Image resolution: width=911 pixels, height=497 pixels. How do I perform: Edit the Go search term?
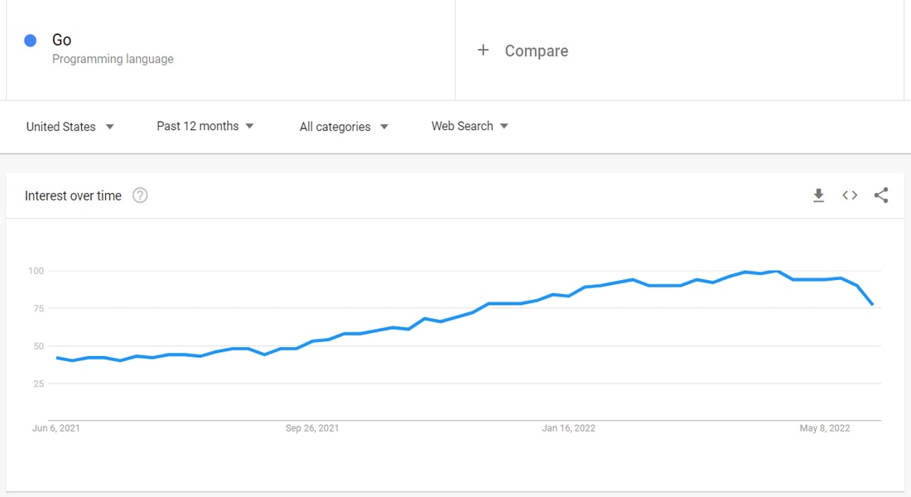click(x=62, y=40)
